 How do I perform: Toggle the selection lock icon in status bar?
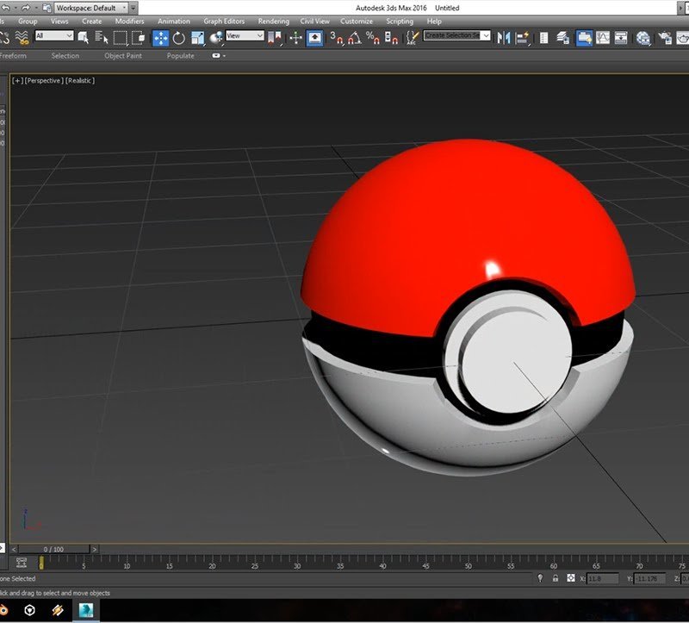556,578
